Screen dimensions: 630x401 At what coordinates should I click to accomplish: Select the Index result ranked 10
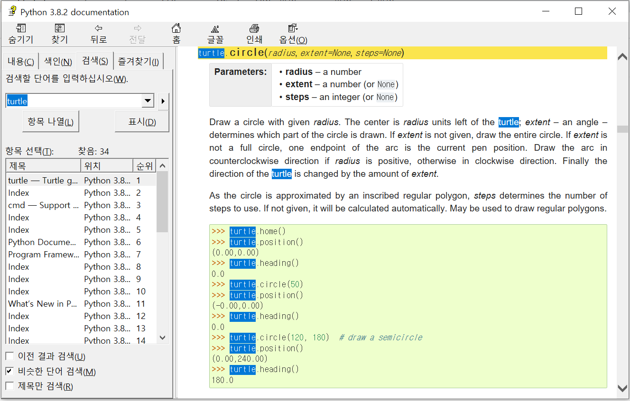tap(81, 292)
